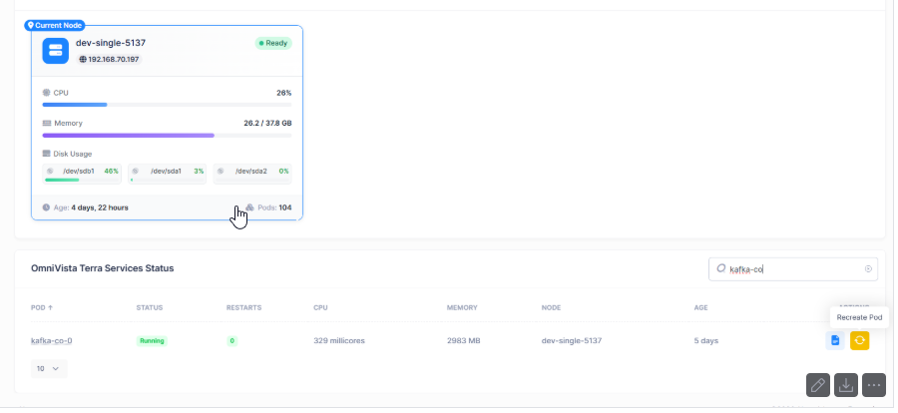Sort by the POD column header
This screenshot has height=413, width=898.
pyautogui.click(x=41, y=307)
